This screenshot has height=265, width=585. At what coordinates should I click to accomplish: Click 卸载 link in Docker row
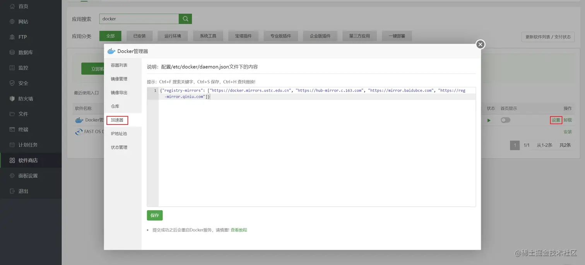(x=568, y=120)
